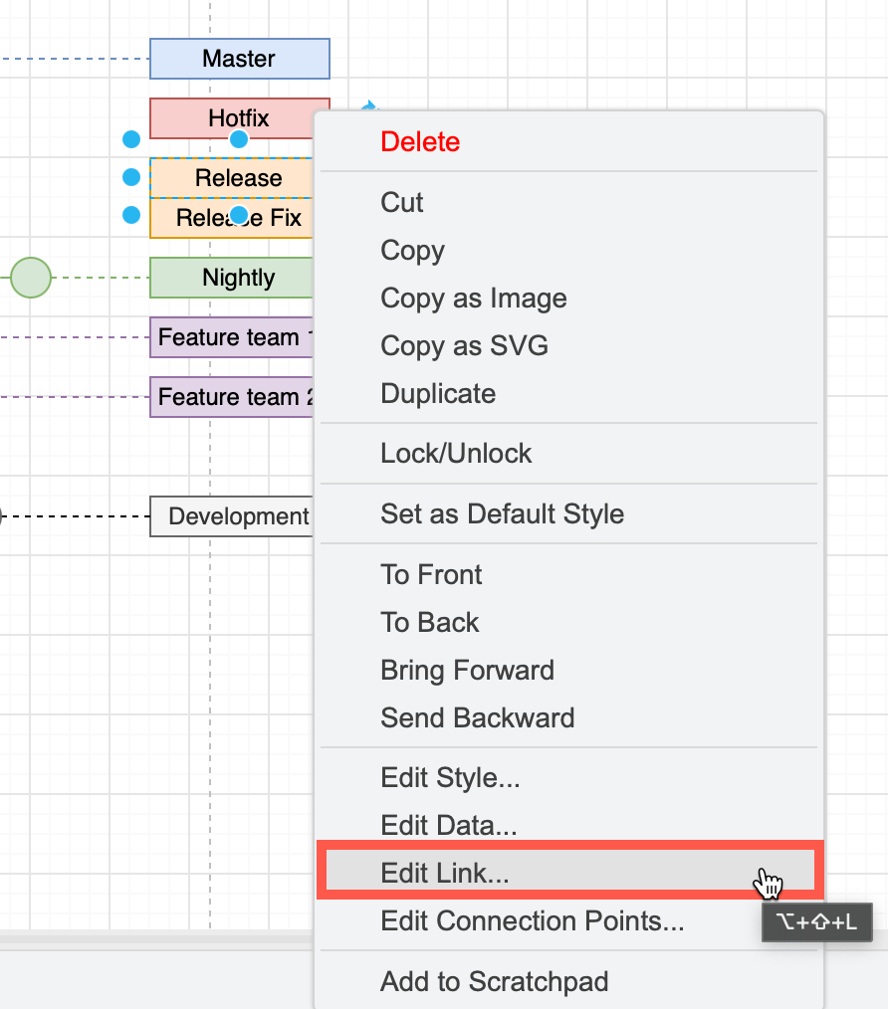Viewport: 888px width, 1009px height.
Task: Send selection To Back
Action: 568,622
